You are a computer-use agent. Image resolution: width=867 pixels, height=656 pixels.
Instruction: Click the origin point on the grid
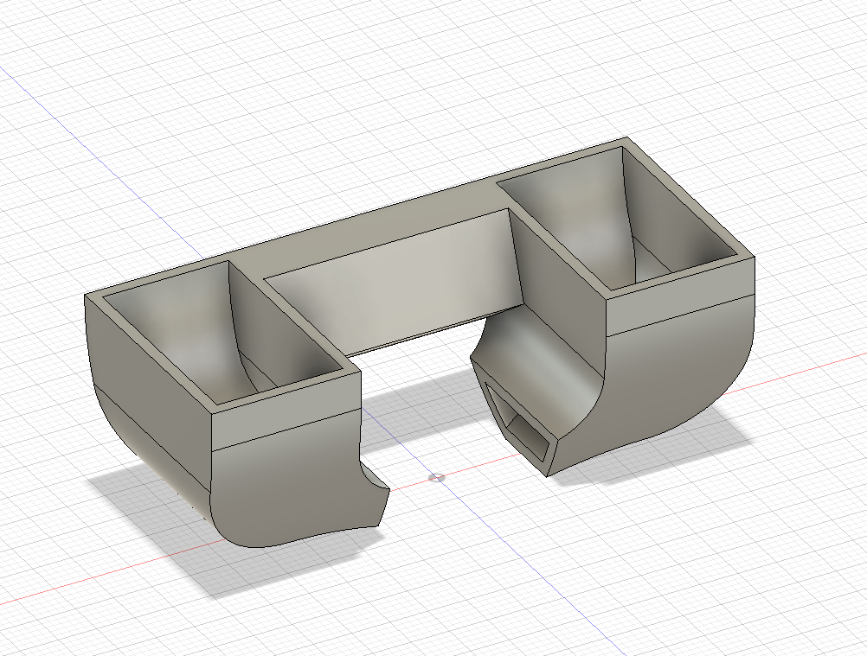tap(437, 476)
